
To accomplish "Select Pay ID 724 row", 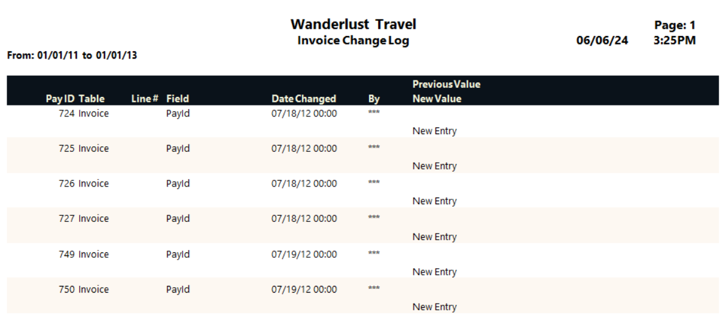I will coord(362,122).
